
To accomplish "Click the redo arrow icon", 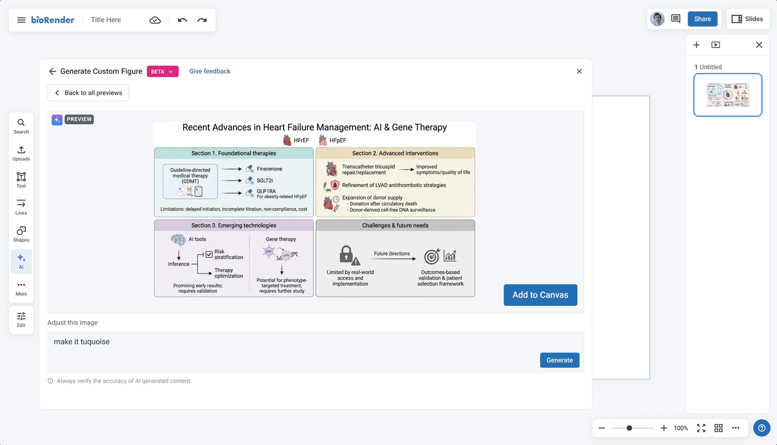I will 202,20.
